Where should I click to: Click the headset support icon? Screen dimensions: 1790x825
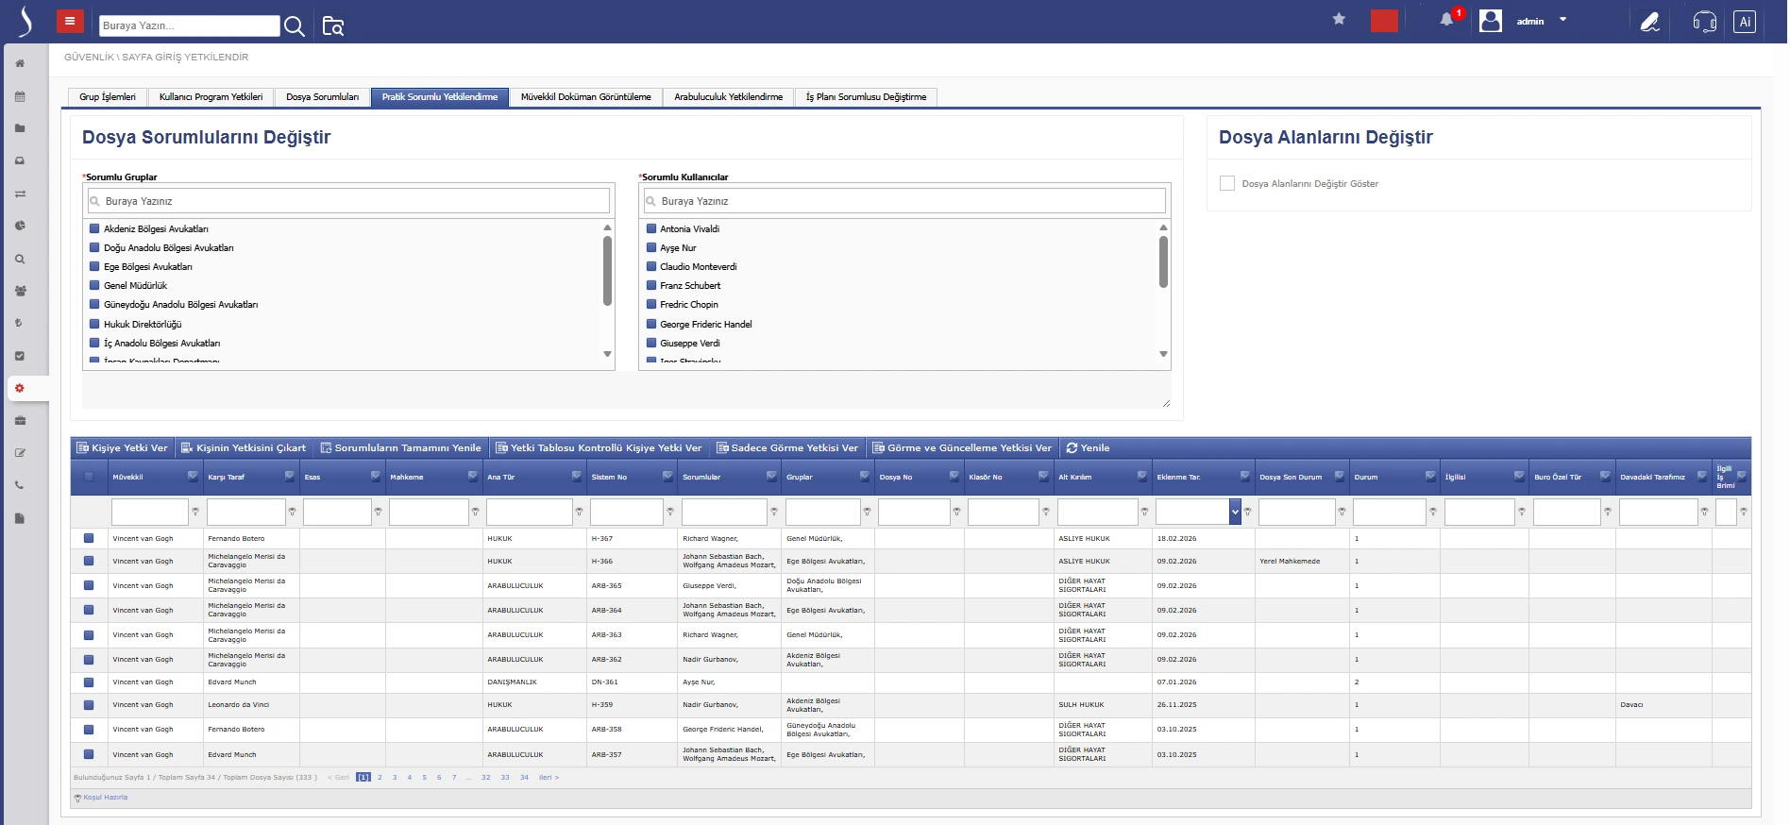point(1704,22)
